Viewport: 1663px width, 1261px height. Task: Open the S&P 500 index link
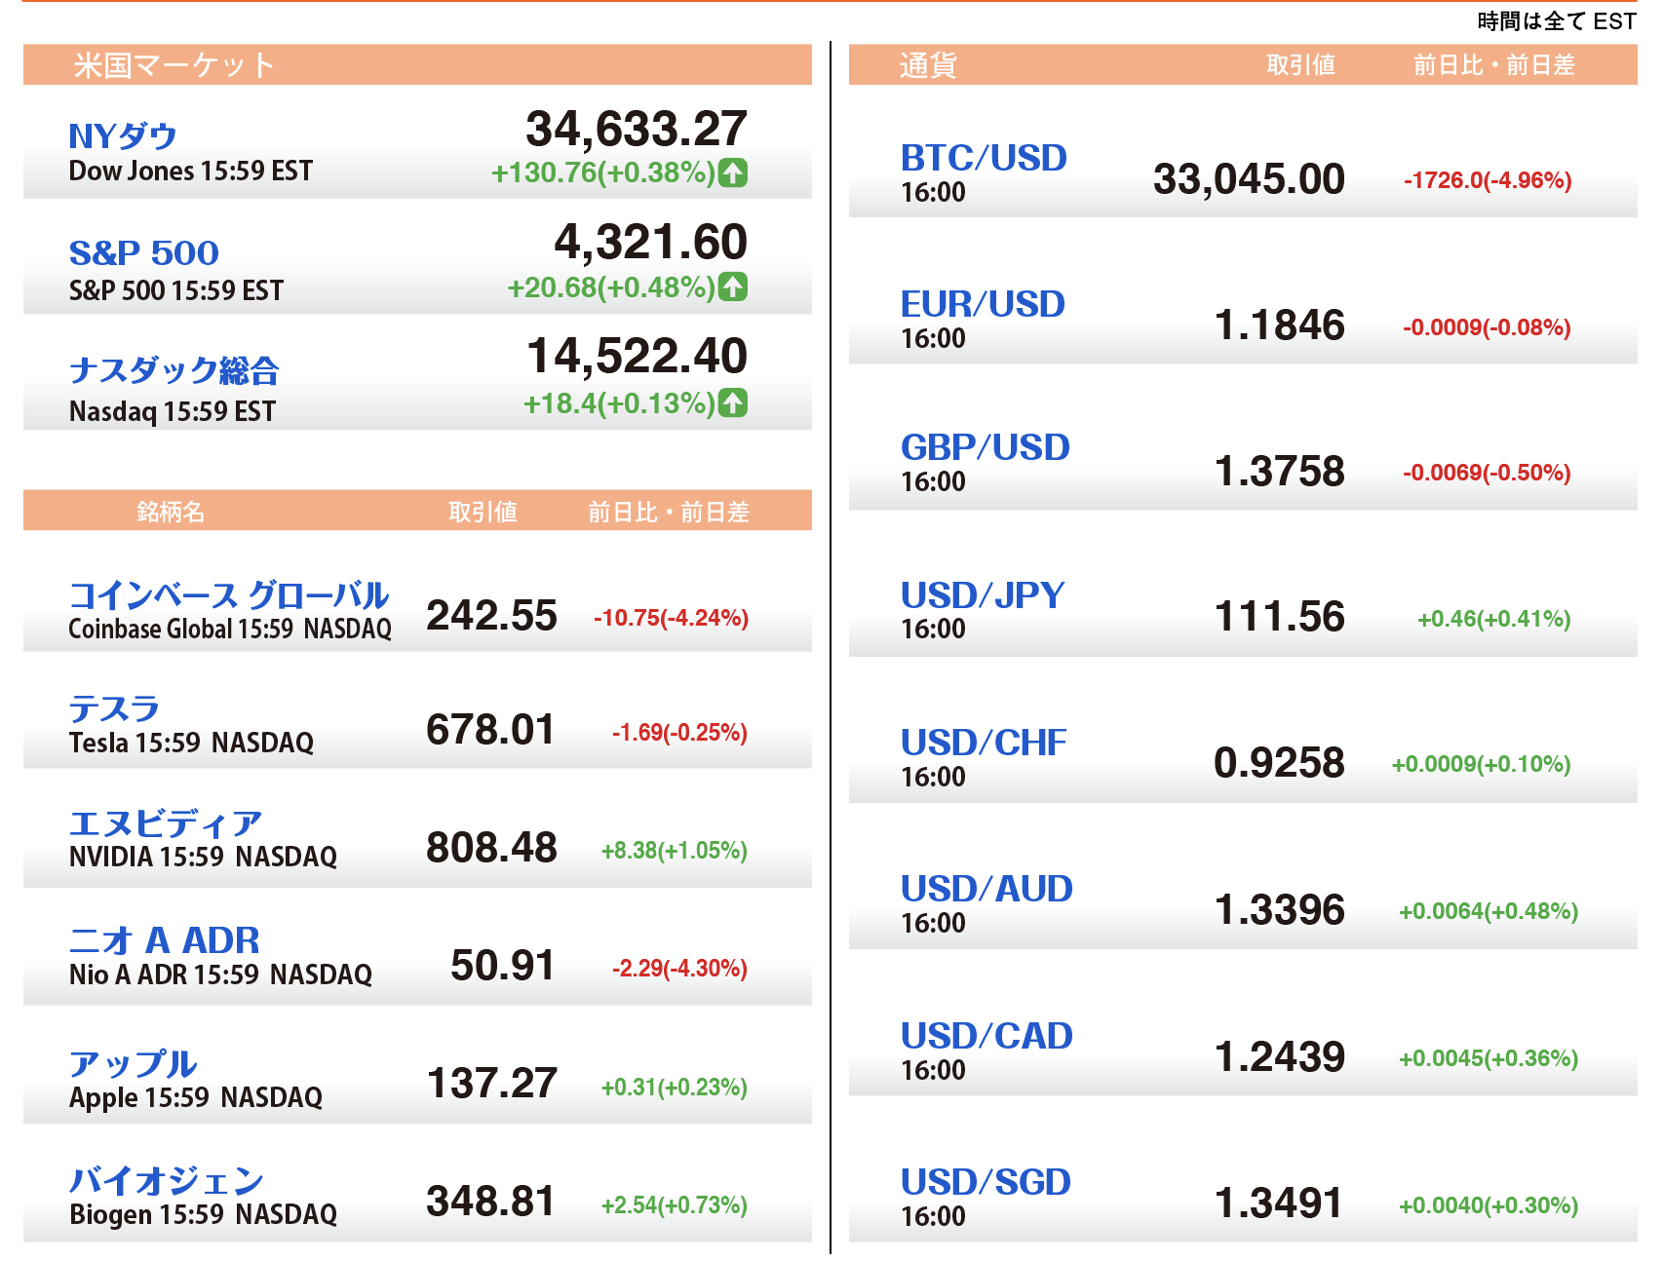143,253
